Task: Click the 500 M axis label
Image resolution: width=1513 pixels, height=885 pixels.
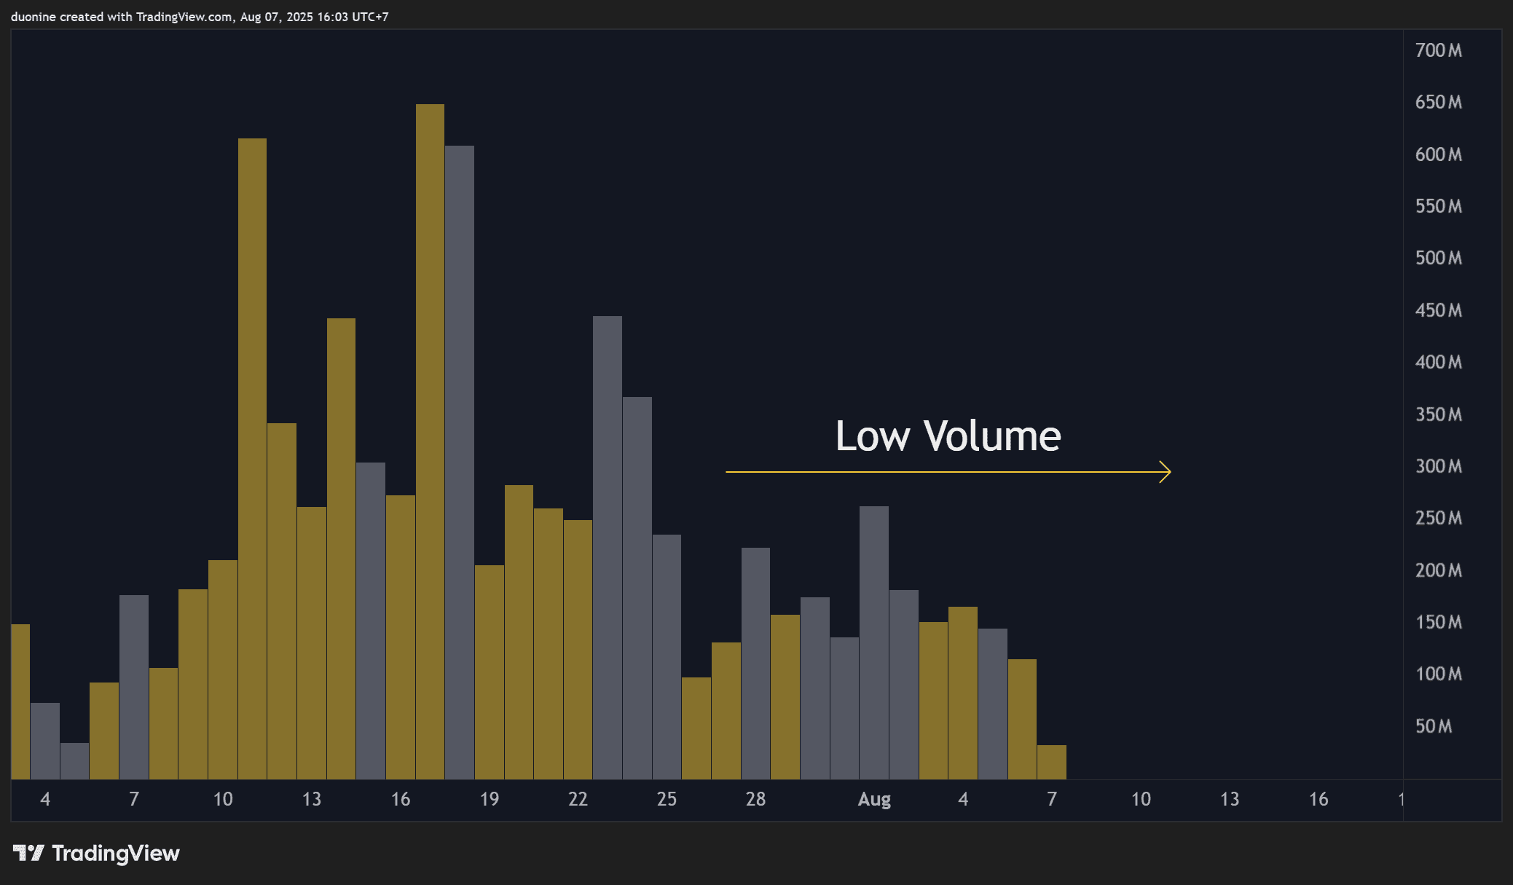Action: coord(1438,258)
